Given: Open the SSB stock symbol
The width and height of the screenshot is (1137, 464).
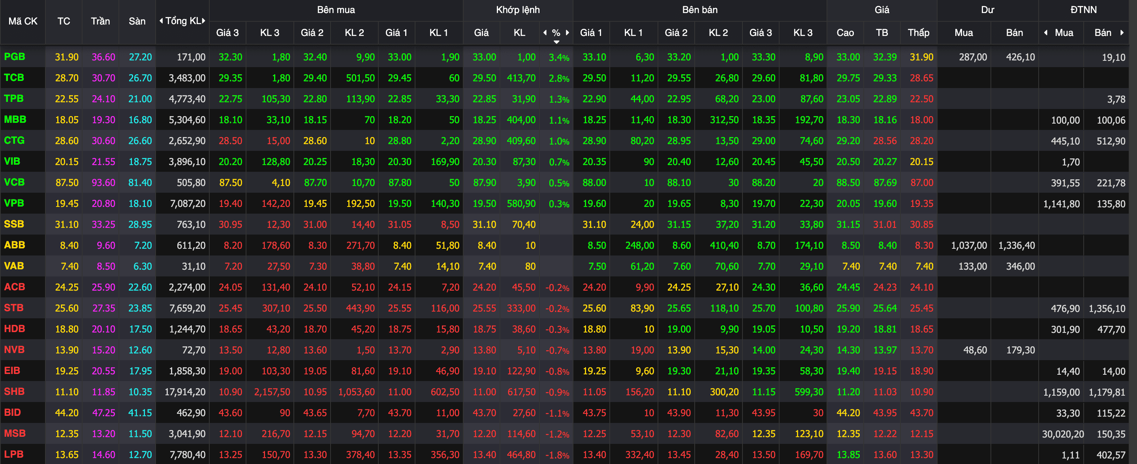Looking at the screenshot, I should click(14, 224).
